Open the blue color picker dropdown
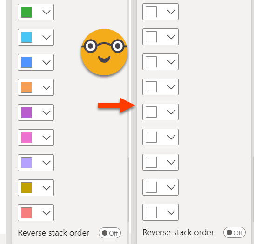The height and width of the screenshot is (244, 254). pyautogui.click(x=47, y=62)
